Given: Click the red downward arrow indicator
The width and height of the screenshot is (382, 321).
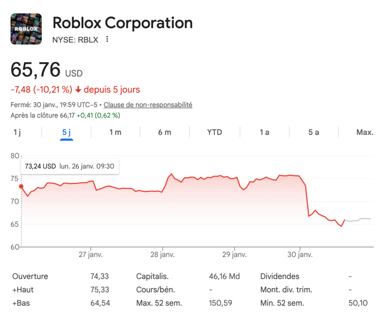Looking at the screenshot, I should coord(79,89).
